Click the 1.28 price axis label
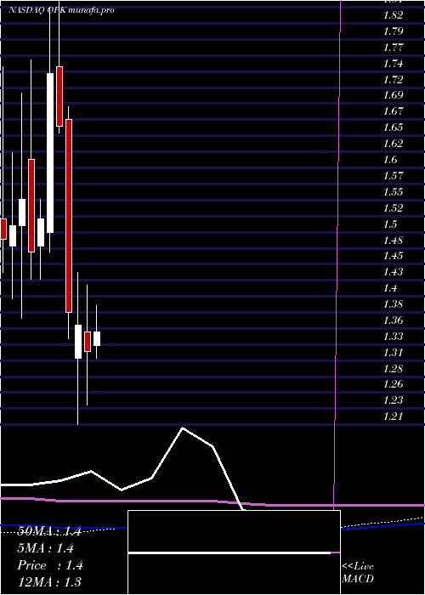The width and height of the screenshot is (425, 595). click(x=393, y=368)
